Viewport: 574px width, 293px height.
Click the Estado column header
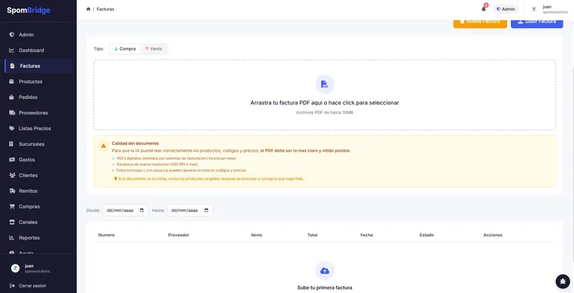click(426, 235)
